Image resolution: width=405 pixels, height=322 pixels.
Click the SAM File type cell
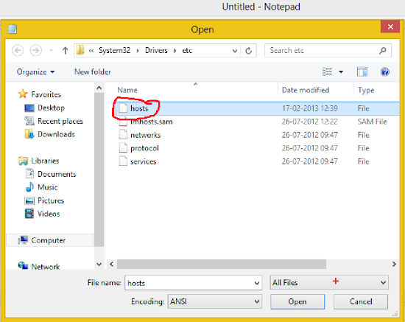pos(372,122)
